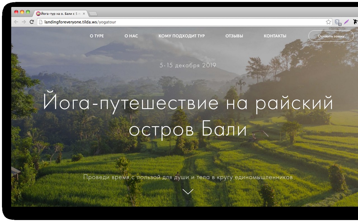Screen dimensions: 358x222
Task: Open the О ТУРЕ menu item
Action: pyautogui.click(x=97, y=36)
